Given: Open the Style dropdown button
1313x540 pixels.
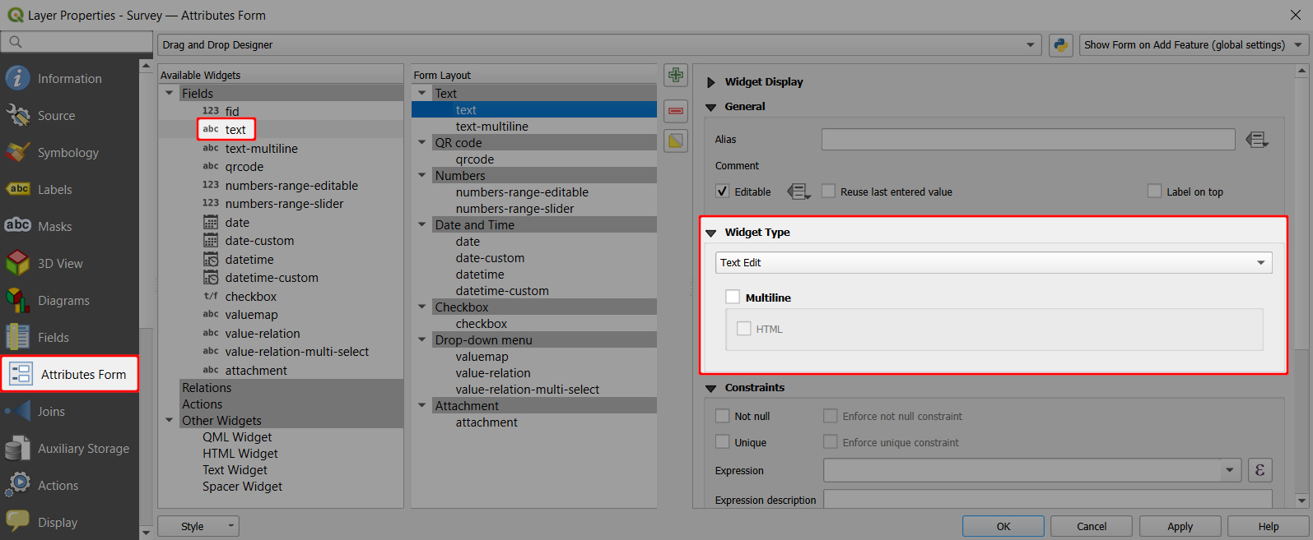Looking at the screenshot, I should (x=198, y=526).
